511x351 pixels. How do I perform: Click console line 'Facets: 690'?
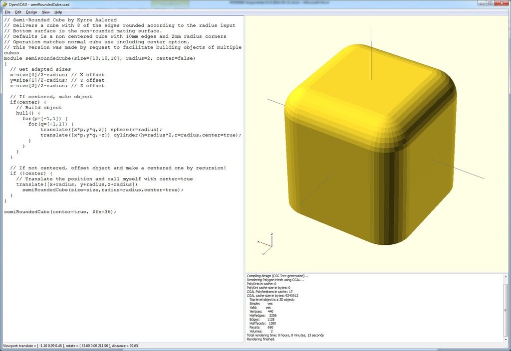261,327
